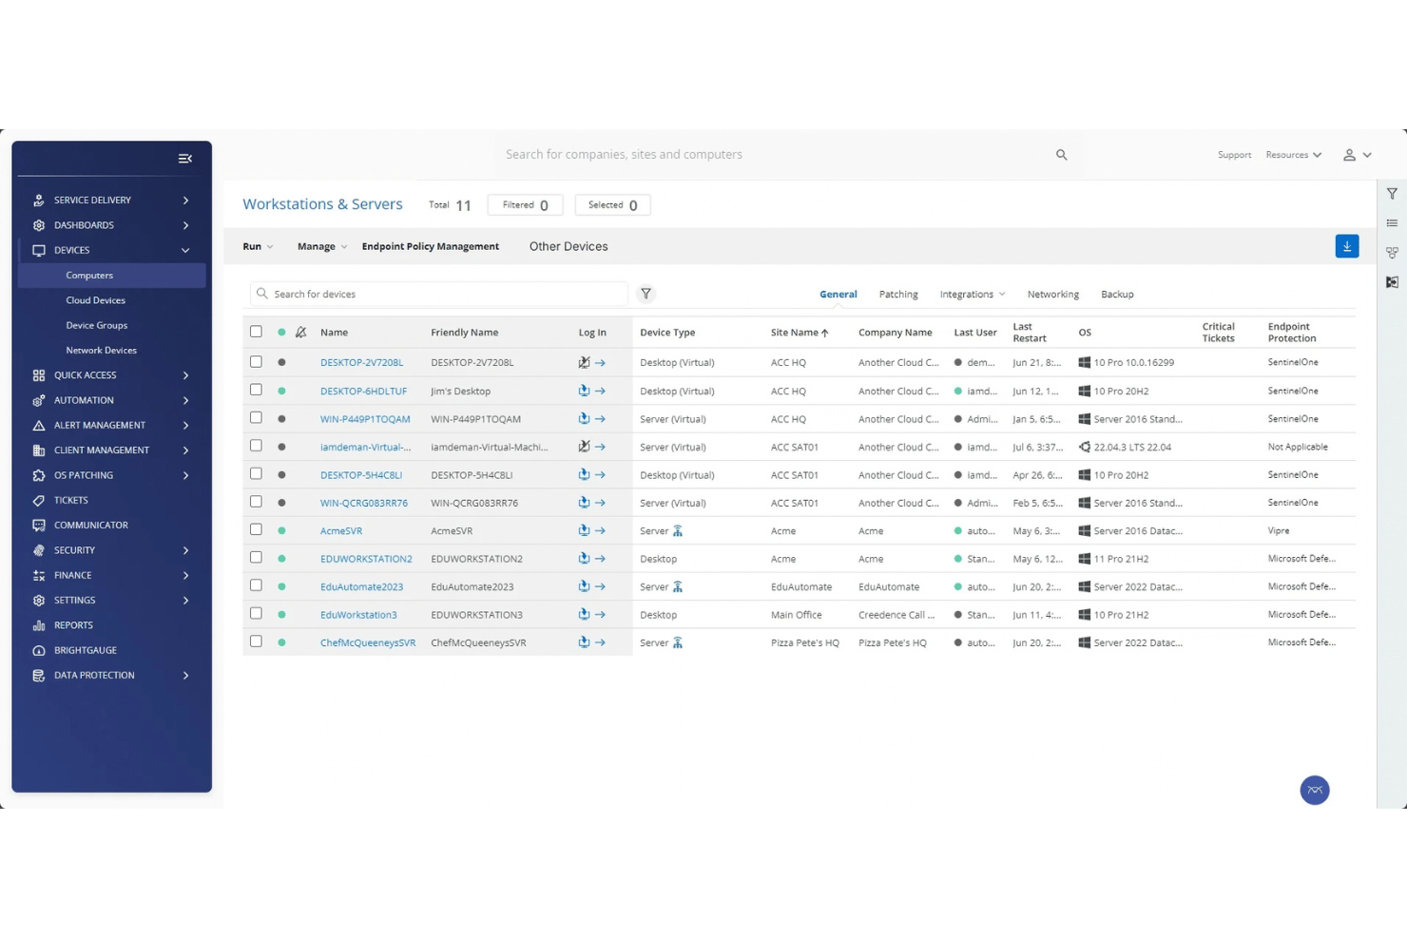Check the box for DESKTOP-2V7208L
This screenshot has width=1407, height=938.
tap(256, 362)
